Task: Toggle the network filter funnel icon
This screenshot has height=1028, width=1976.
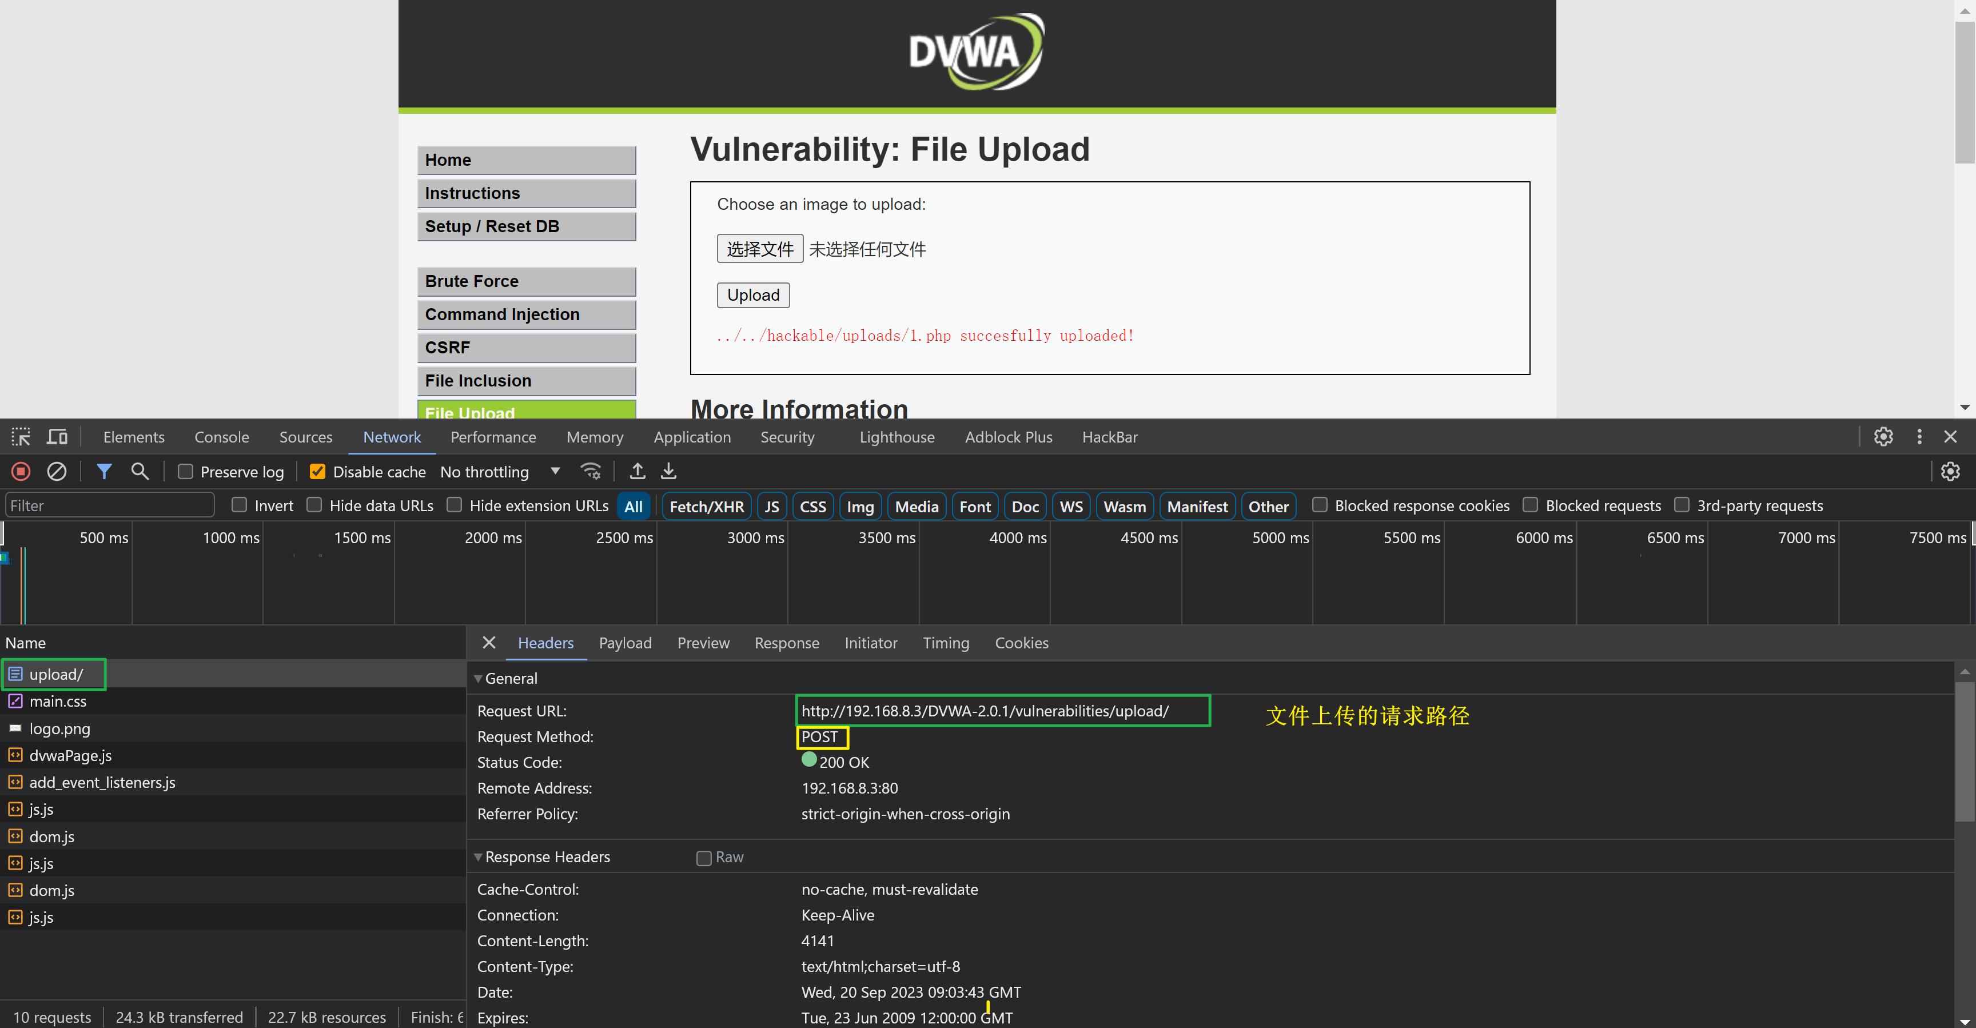Action: [x=103, y=471]
